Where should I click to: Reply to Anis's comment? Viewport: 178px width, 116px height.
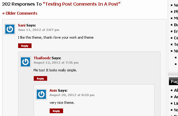point(56,111)
